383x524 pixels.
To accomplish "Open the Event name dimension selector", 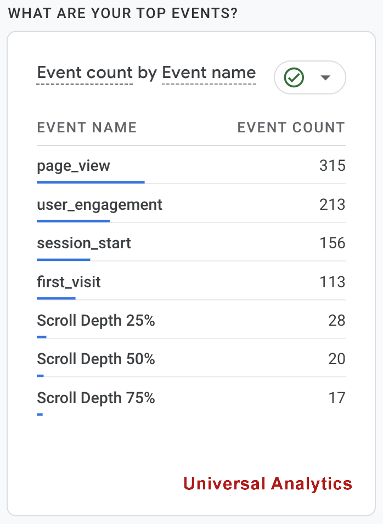I will [209, 73].
